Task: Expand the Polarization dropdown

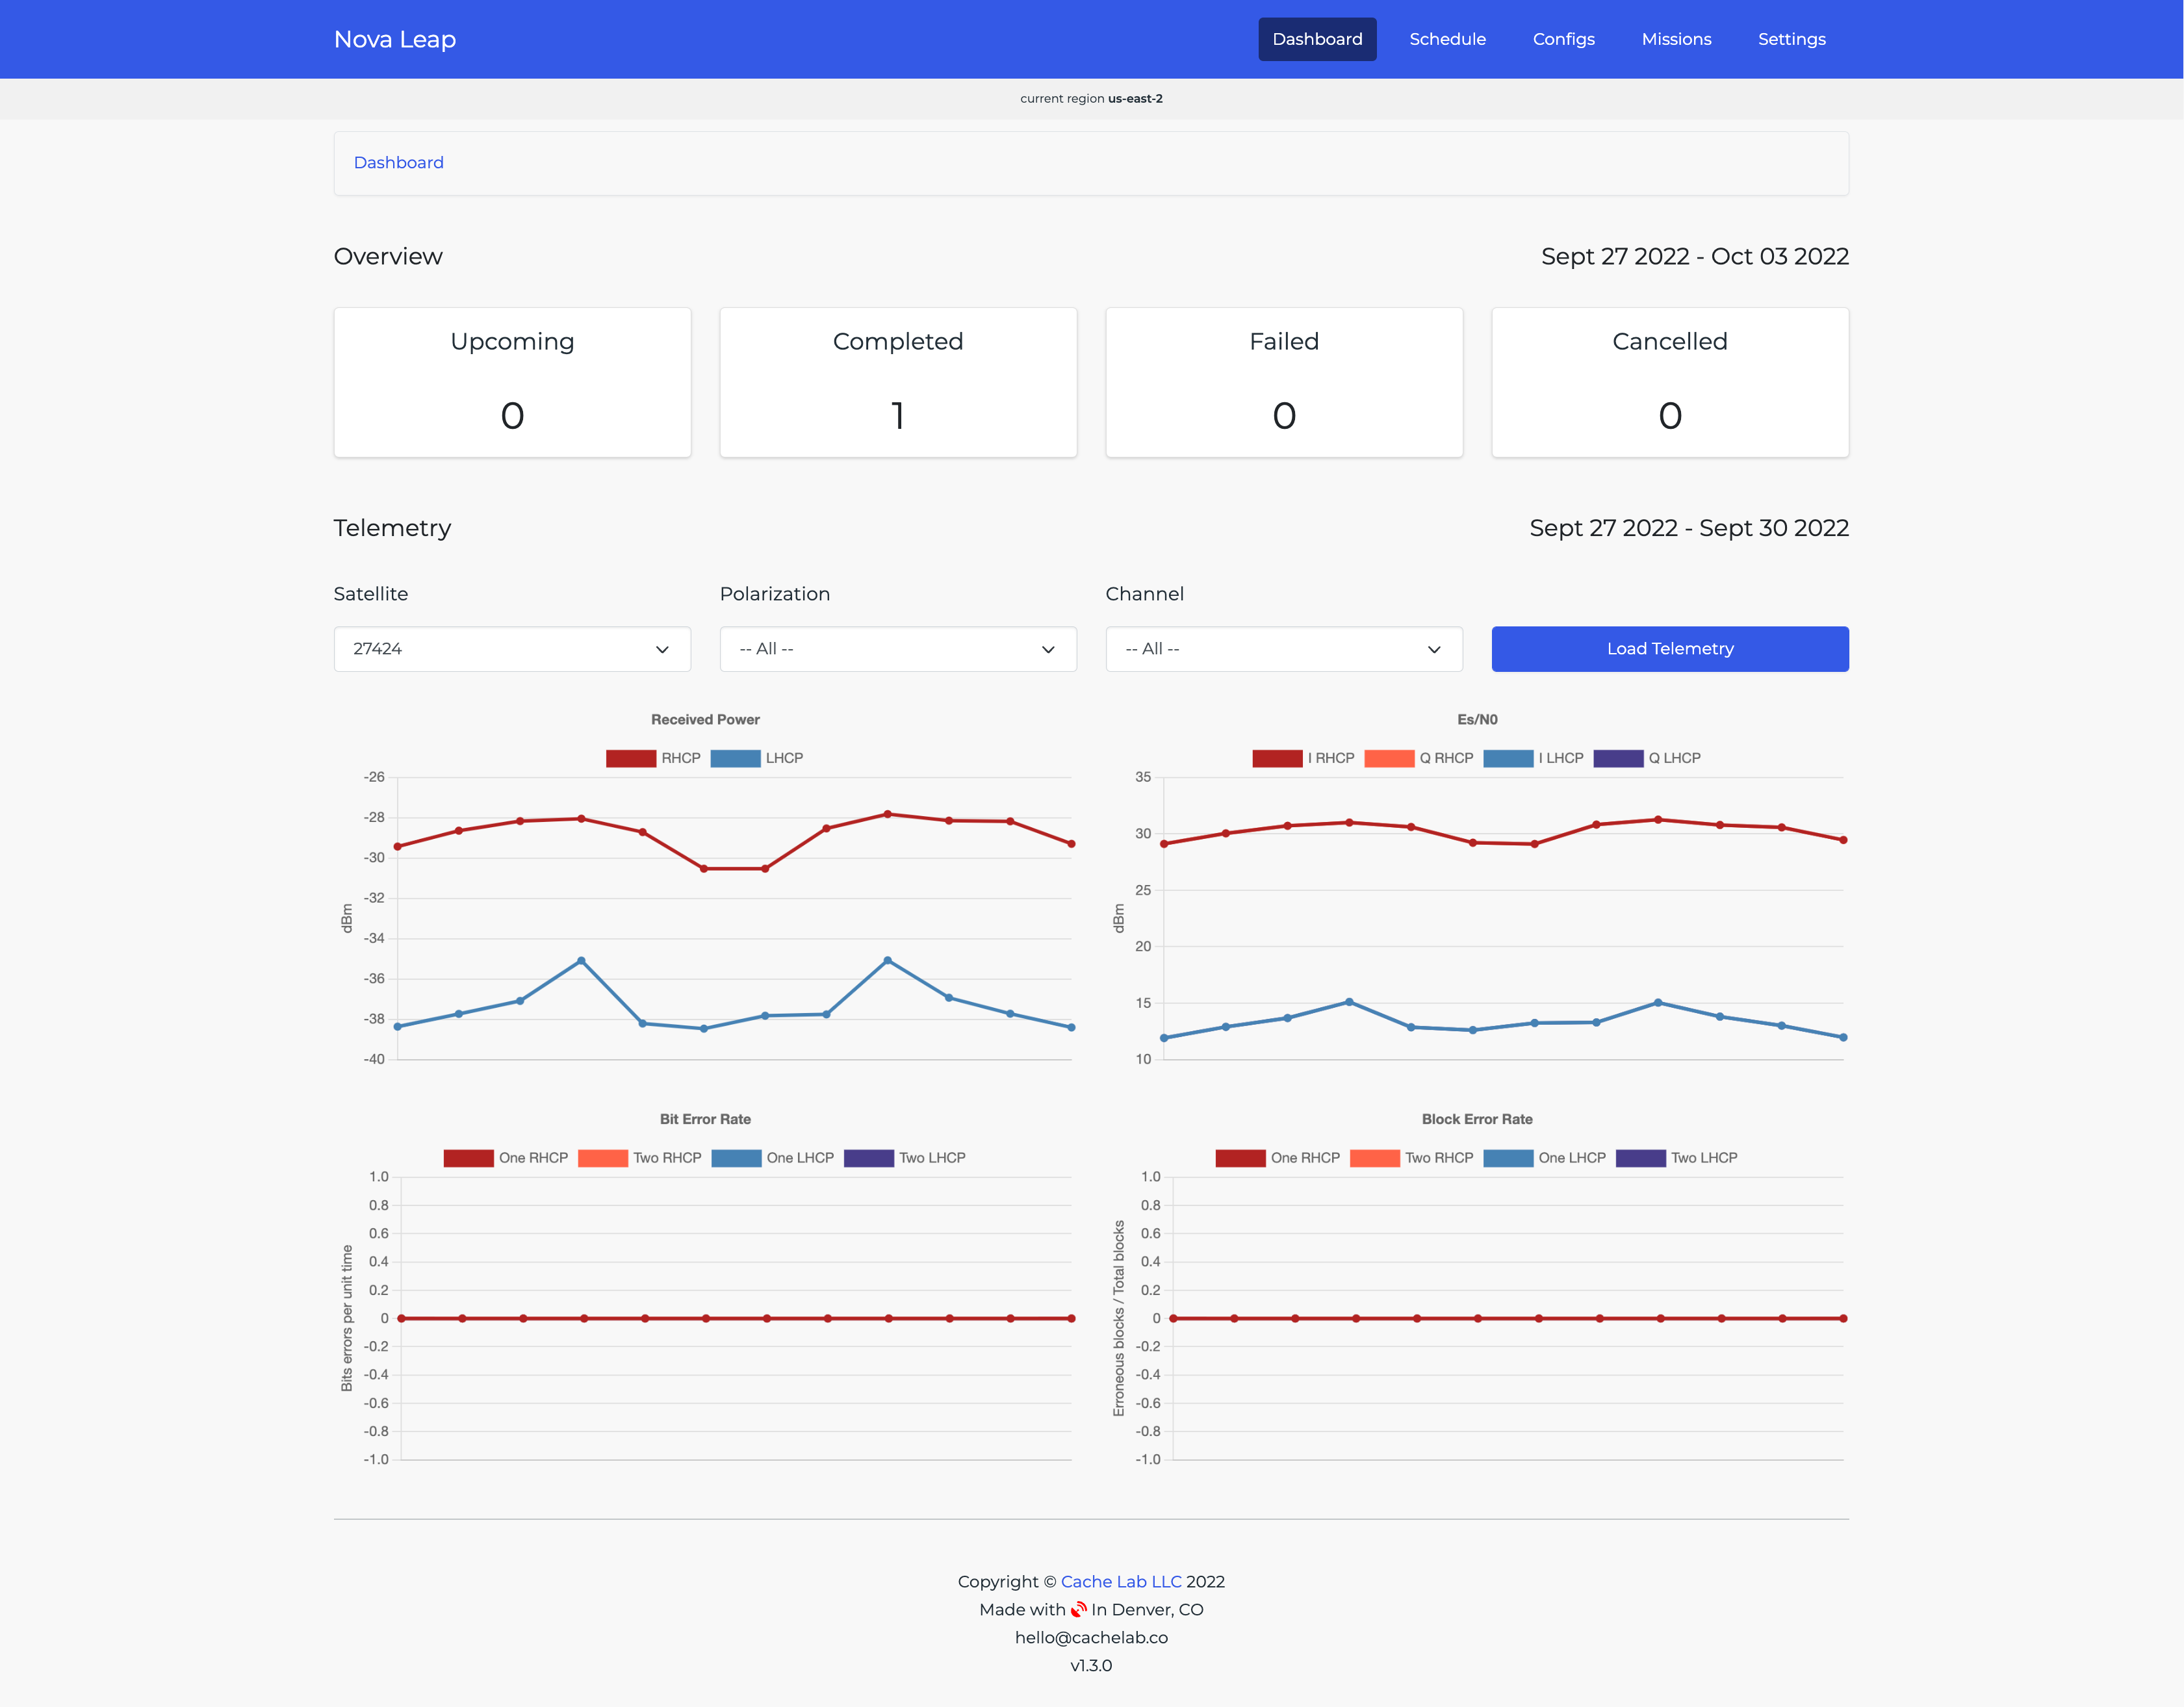Action: coord(897,649)
